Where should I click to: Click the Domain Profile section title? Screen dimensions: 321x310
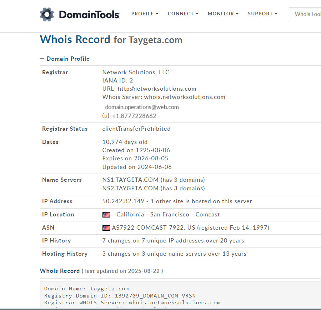68,59
